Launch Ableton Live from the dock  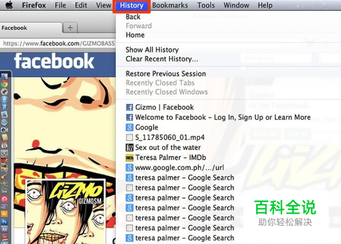pos(4,191)
